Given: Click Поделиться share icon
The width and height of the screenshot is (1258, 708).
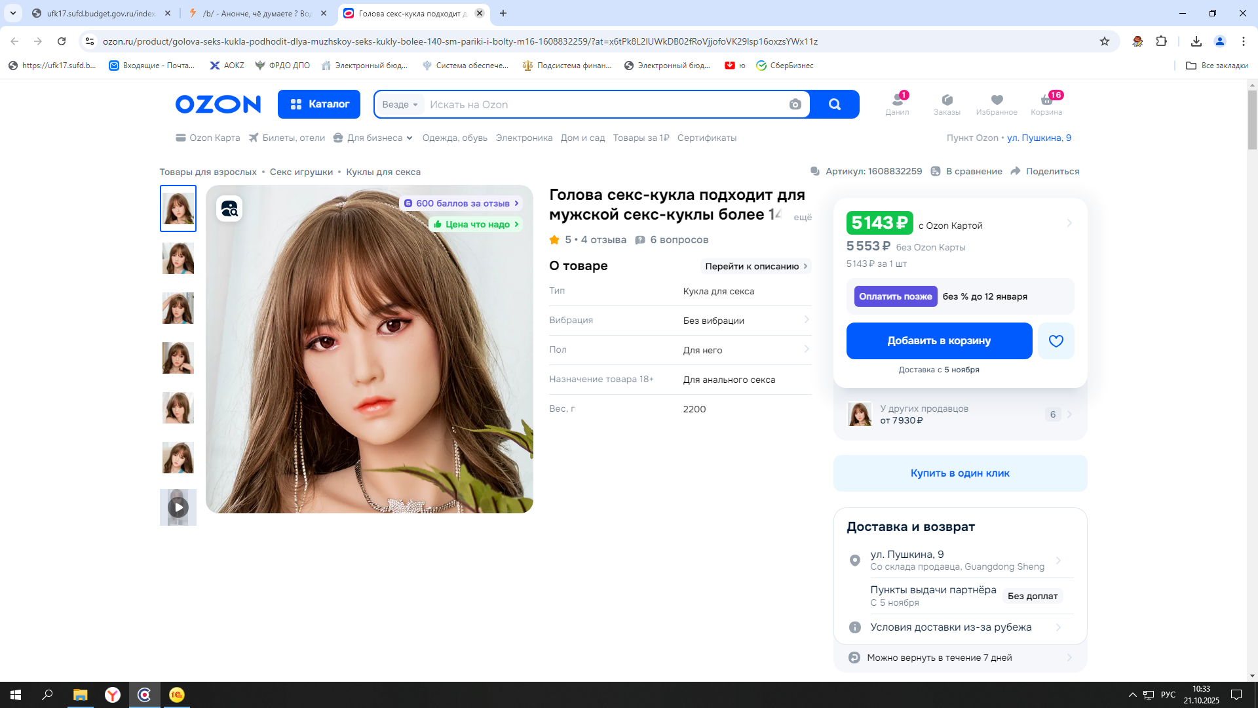Looking at the screenshot, I should [1016, 171].
